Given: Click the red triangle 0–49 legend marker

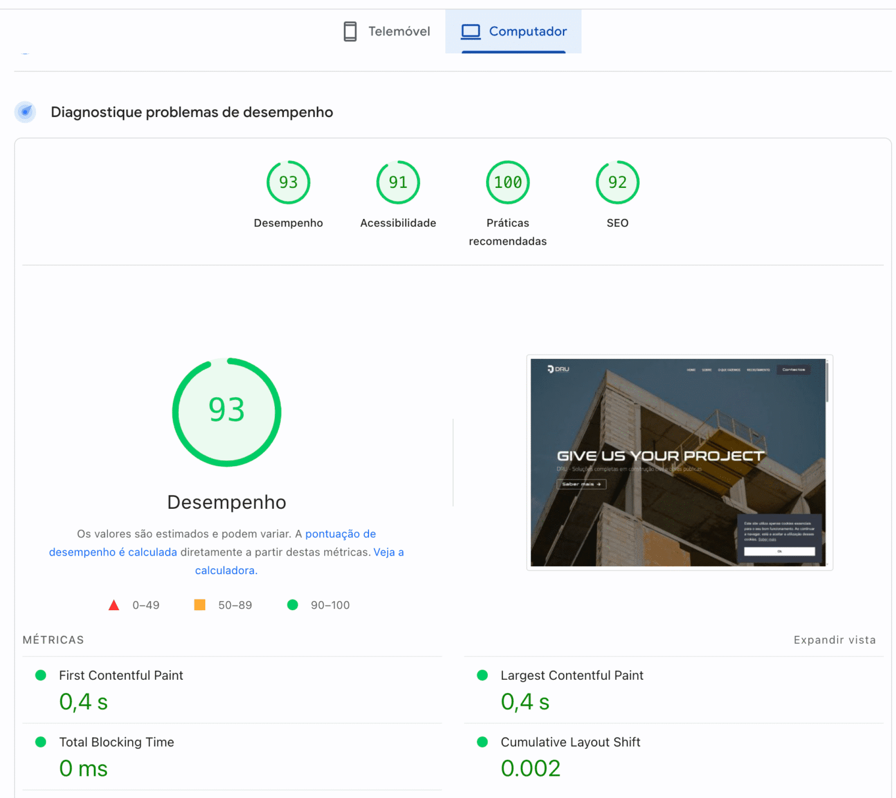Looking at the screenshot, I should point(114,605).
